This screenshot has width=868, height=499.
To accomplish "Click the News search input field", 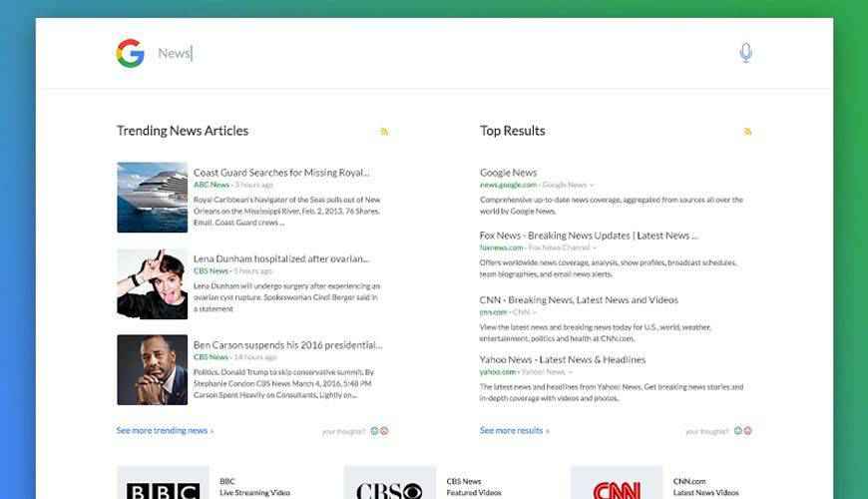I will click(439, 53).
